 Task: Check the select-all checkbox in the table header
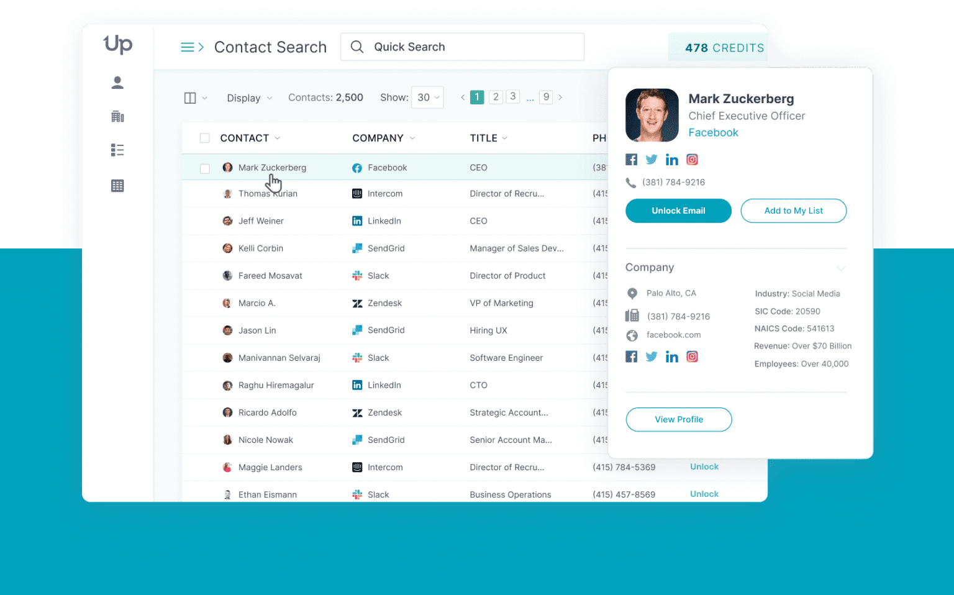[205, 138]
